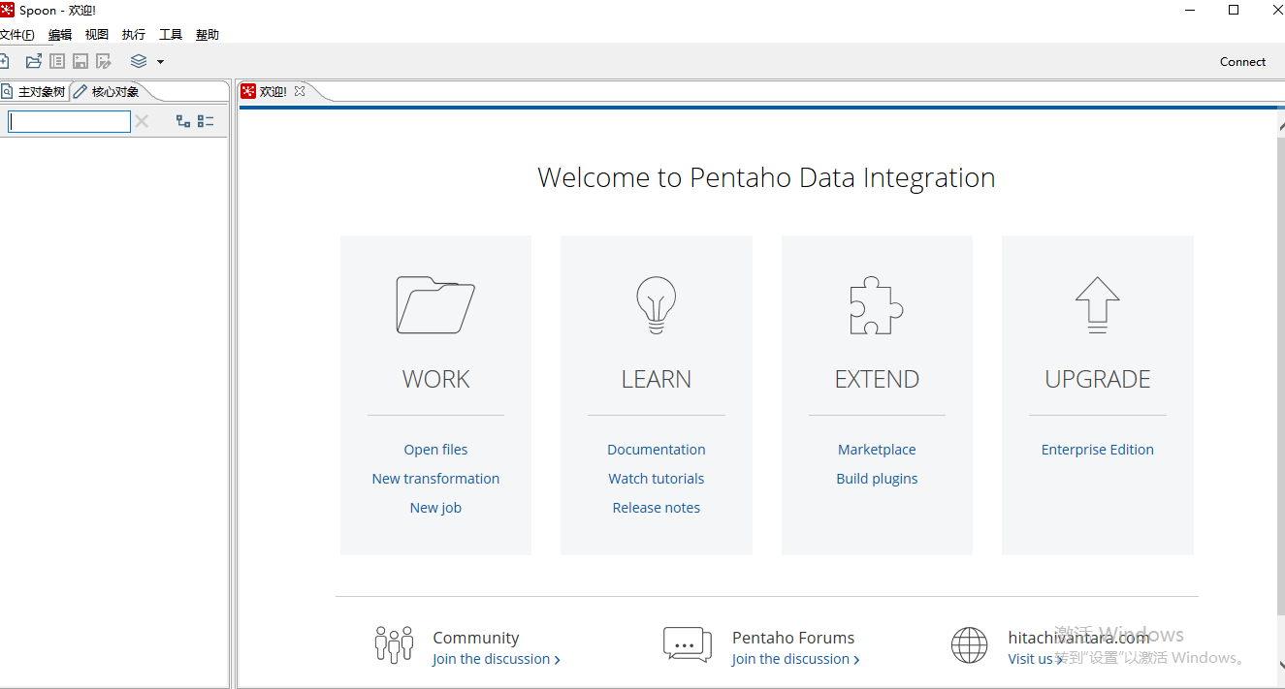Expand all tree nodes icon

pyautogui.click(x=182, y=121)
